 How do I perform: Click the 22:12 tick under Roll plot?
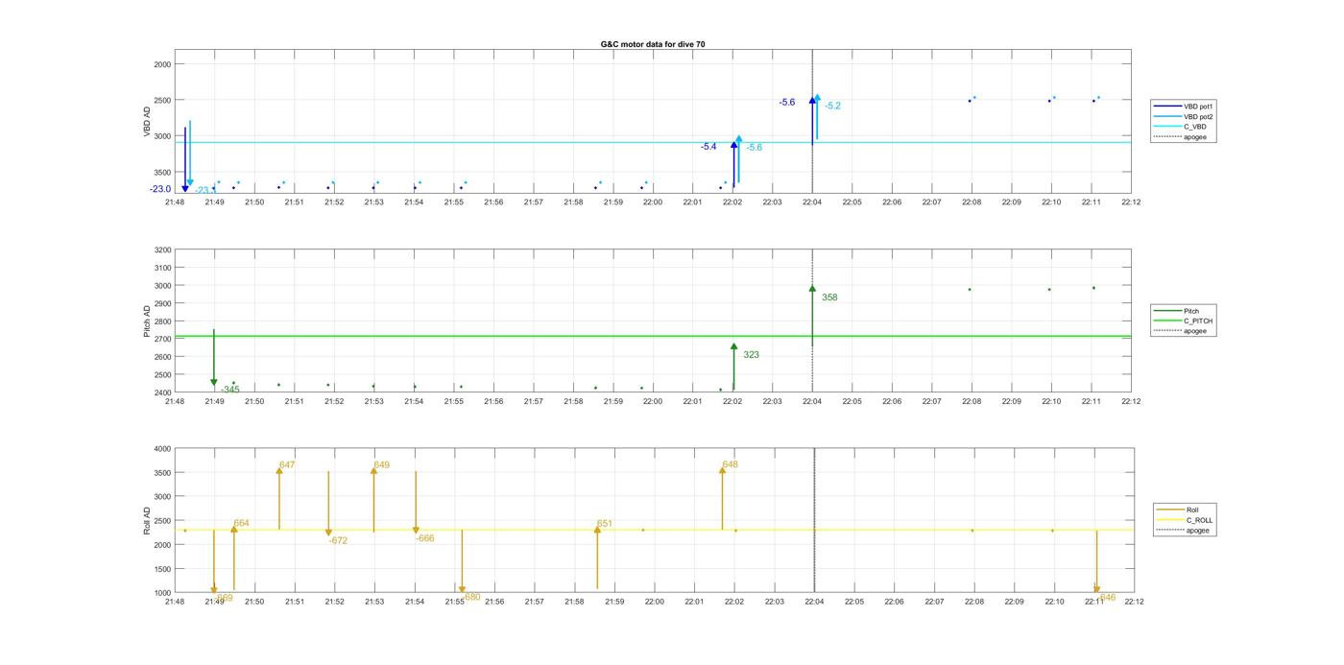pyautogui.click(x=1134, y=602)
